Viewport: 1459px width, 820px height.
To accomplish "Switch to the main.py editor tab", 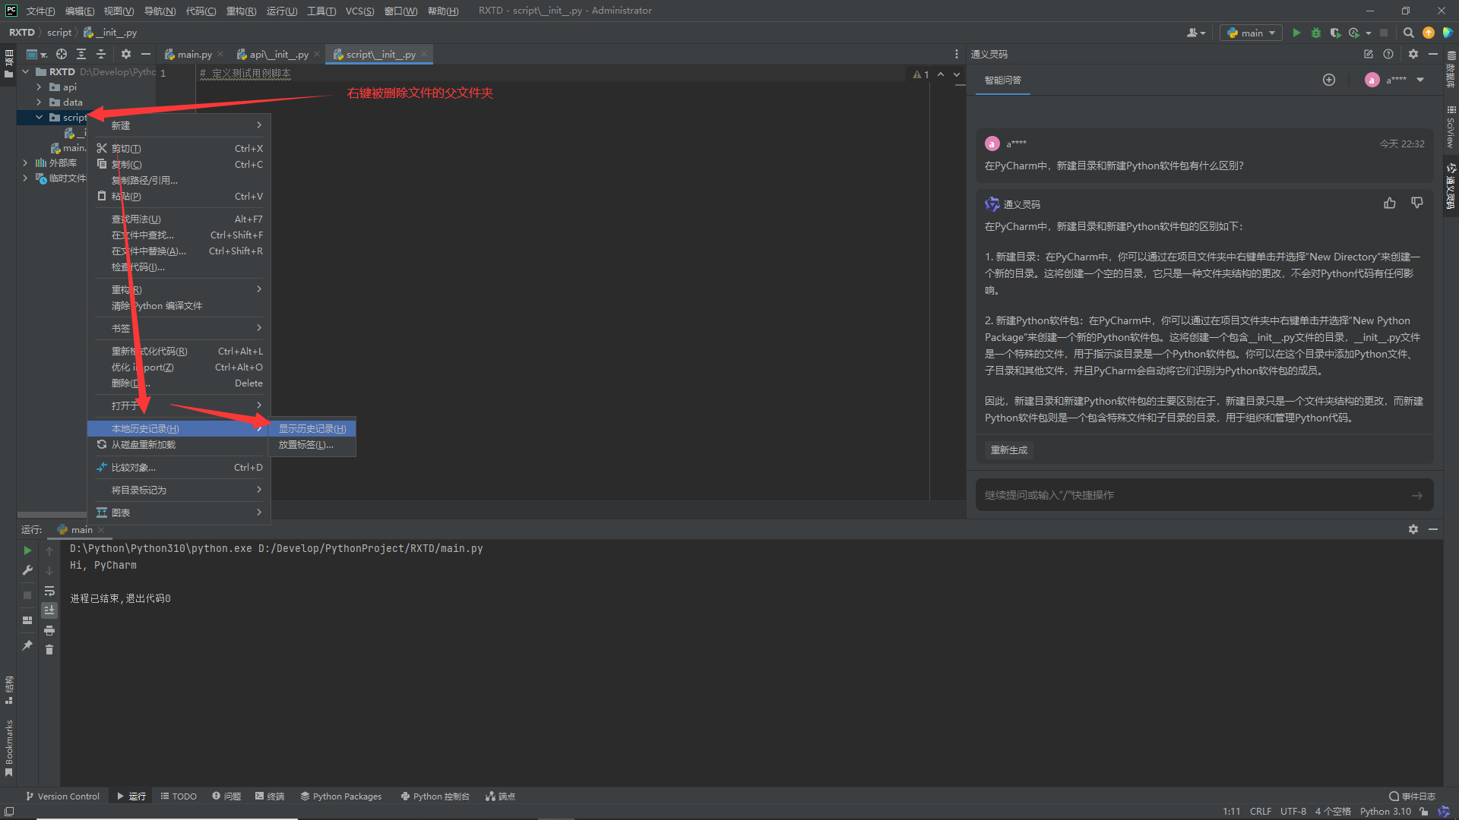I will (x=194, y=55).
